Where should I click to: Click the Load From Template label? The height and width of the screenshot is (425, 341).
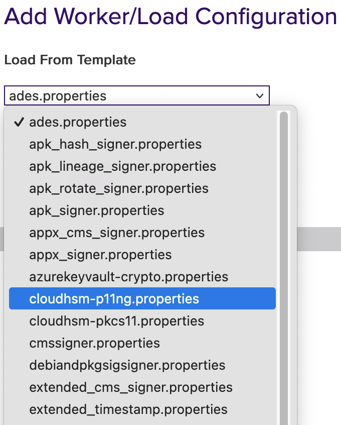[x=70, y=60]
